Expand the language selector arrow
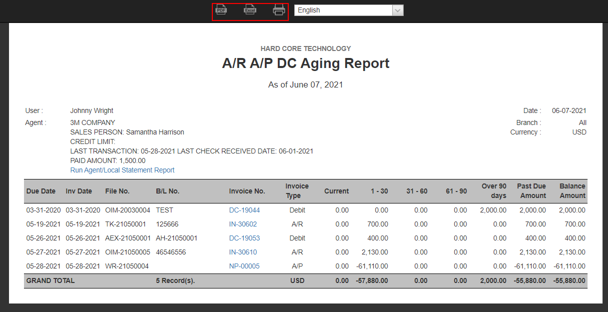 [x=397, y=10]
